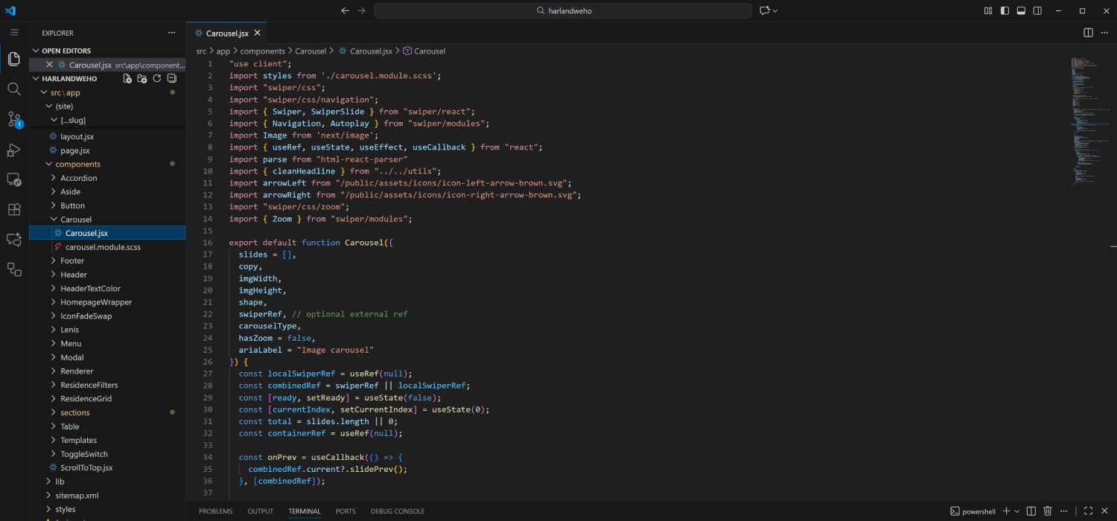Image resolution: width=1117 pixels, height=521 pixels.
Task: Switch to the Ports panel tab
Action: pyautogui.click(x=346, y=511)
